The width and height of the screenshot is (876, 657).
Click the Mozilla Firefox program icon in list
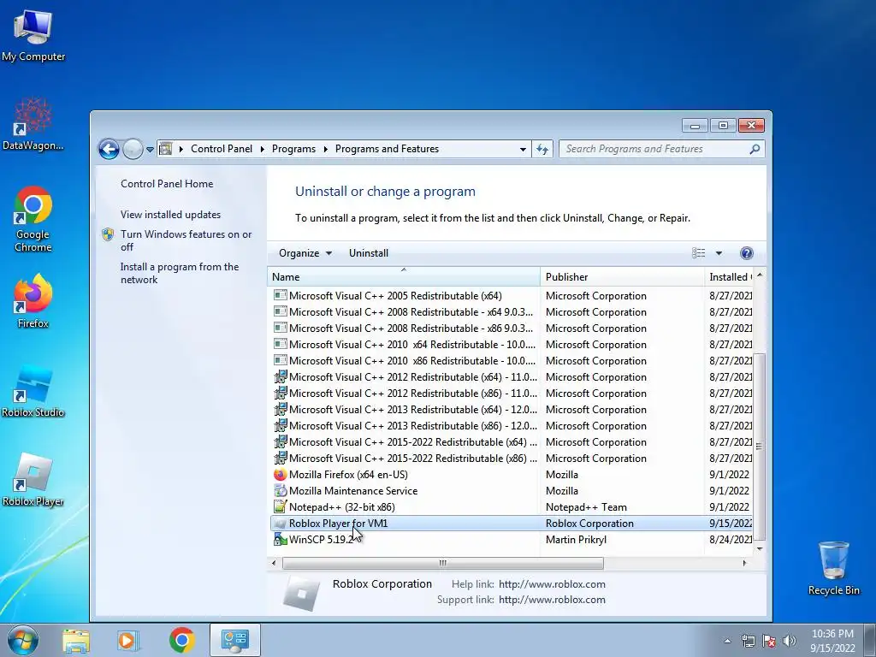click(280, 474)
